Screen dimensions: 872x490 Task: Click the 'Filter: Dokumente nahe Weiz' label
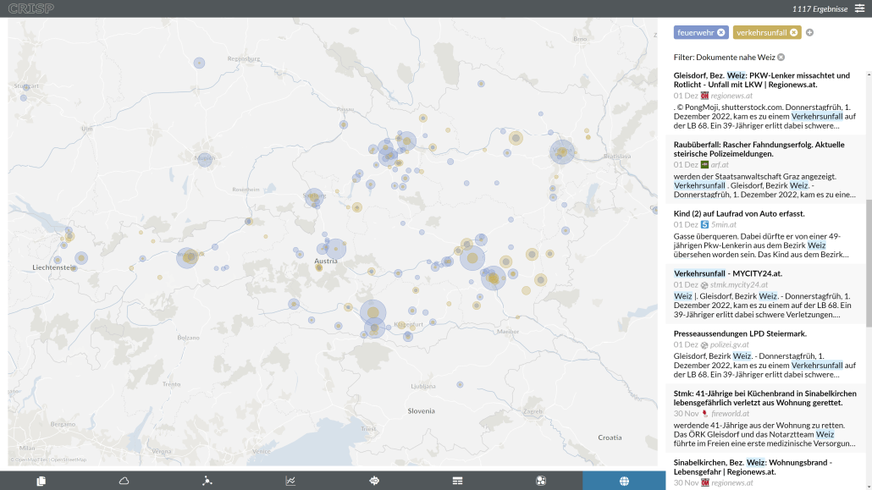(x=724, y=58)
